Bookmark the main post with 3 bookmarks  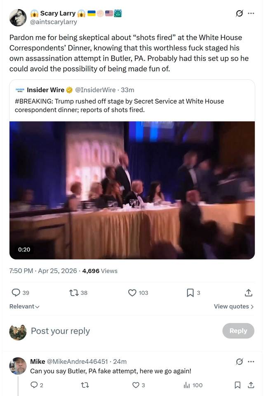(x=190, y=293)
